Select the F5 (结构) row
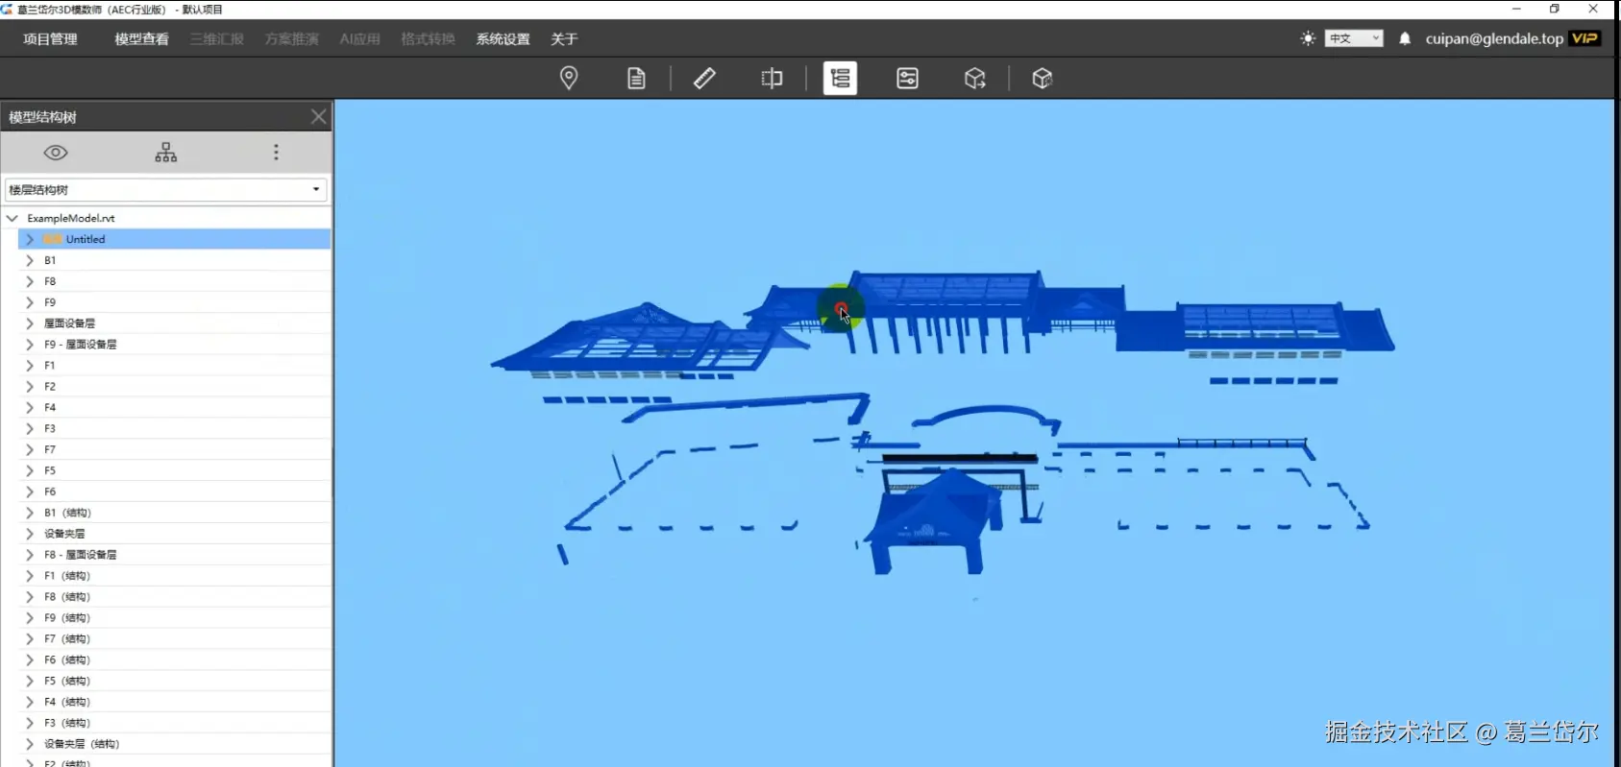Viewport: 1621px width, 767px height. pos(175,682)
